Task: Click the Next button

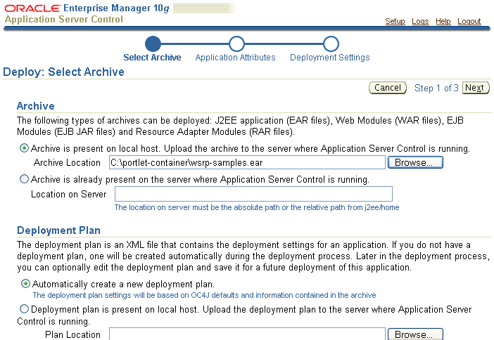Action: pos(476,88)
